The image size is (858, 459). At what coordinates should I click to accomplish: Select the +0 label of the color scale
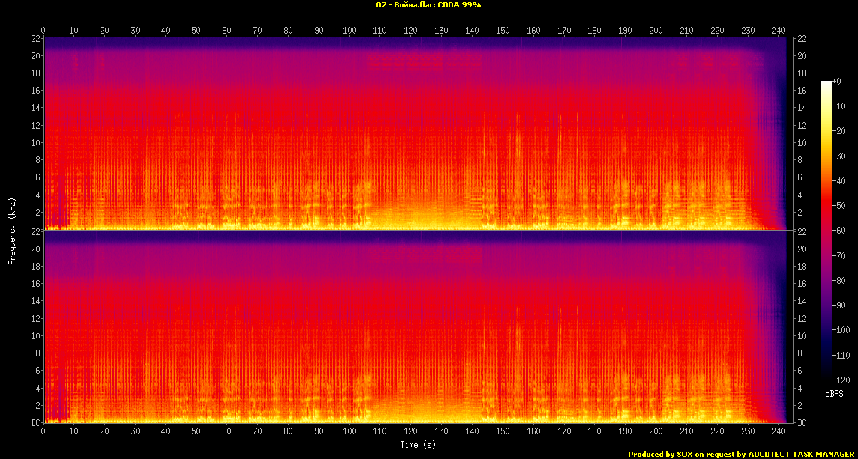click(x=838, y=81)
